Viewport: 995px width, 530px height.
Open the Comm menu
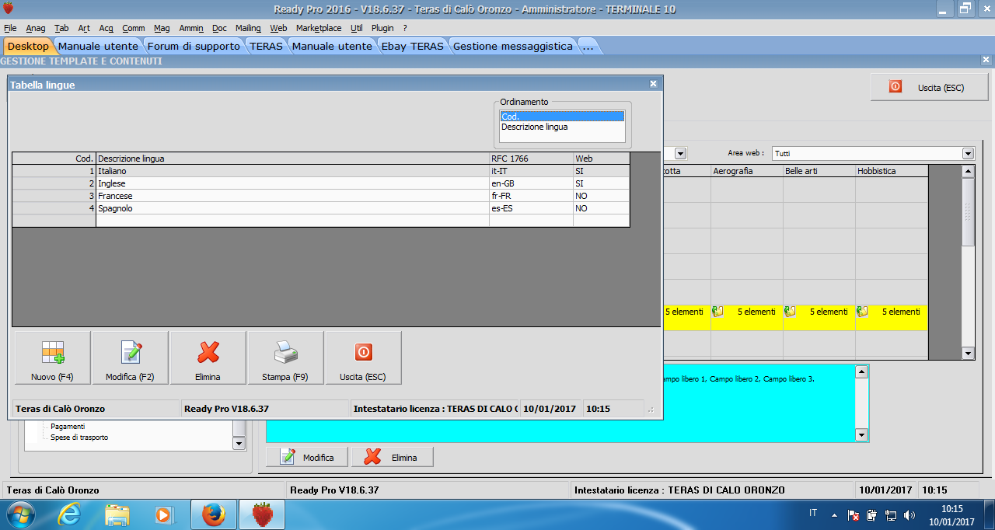click(x=134, y=28)
